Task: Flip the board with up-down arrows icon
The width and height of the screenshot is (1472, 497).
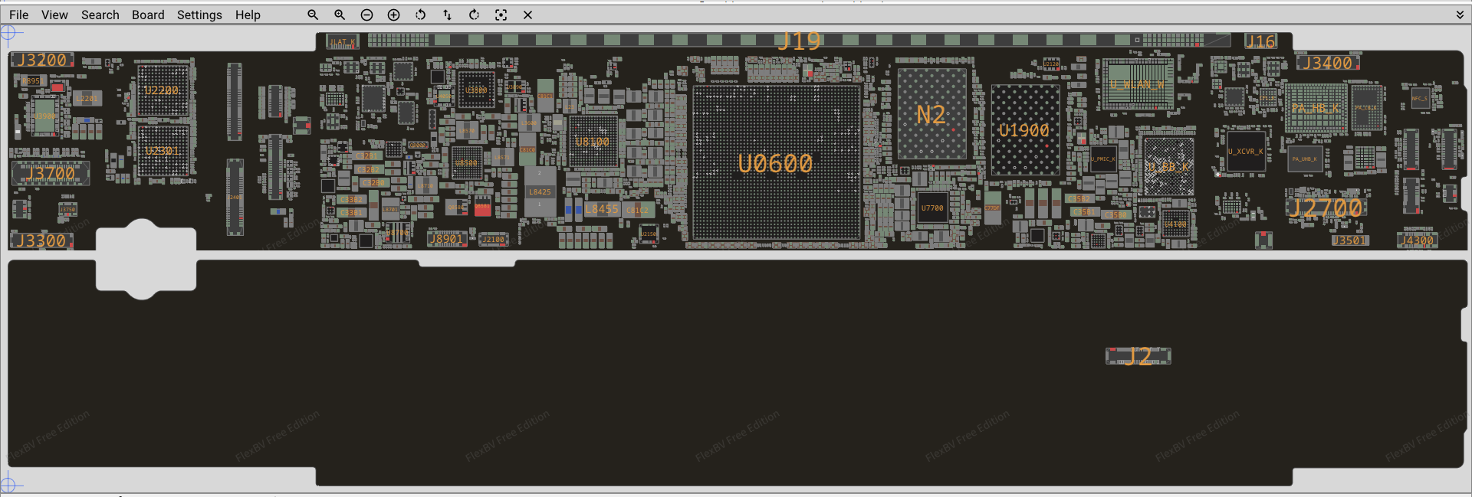Action: tap(447, 15)
